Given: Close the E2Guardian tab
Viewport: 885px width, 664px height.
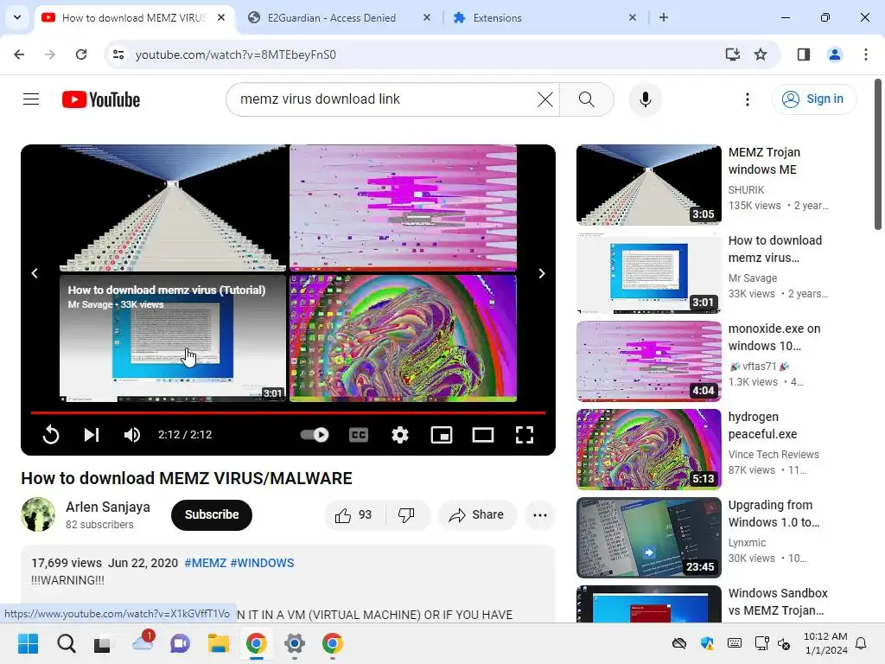Looking at the screenshot, I should coord(427,17).
